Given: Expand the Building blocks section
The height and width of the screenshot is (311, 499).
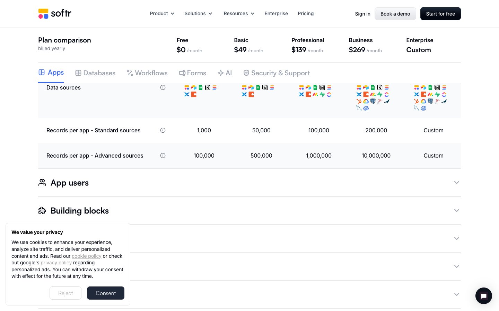Looking at the screenshot, I should [x=456, y=210].
